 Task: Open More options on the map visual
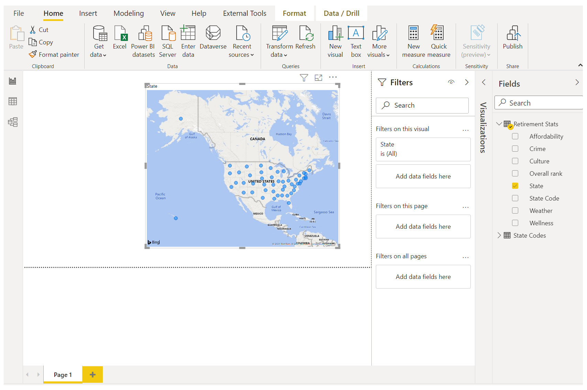[333, 77]
